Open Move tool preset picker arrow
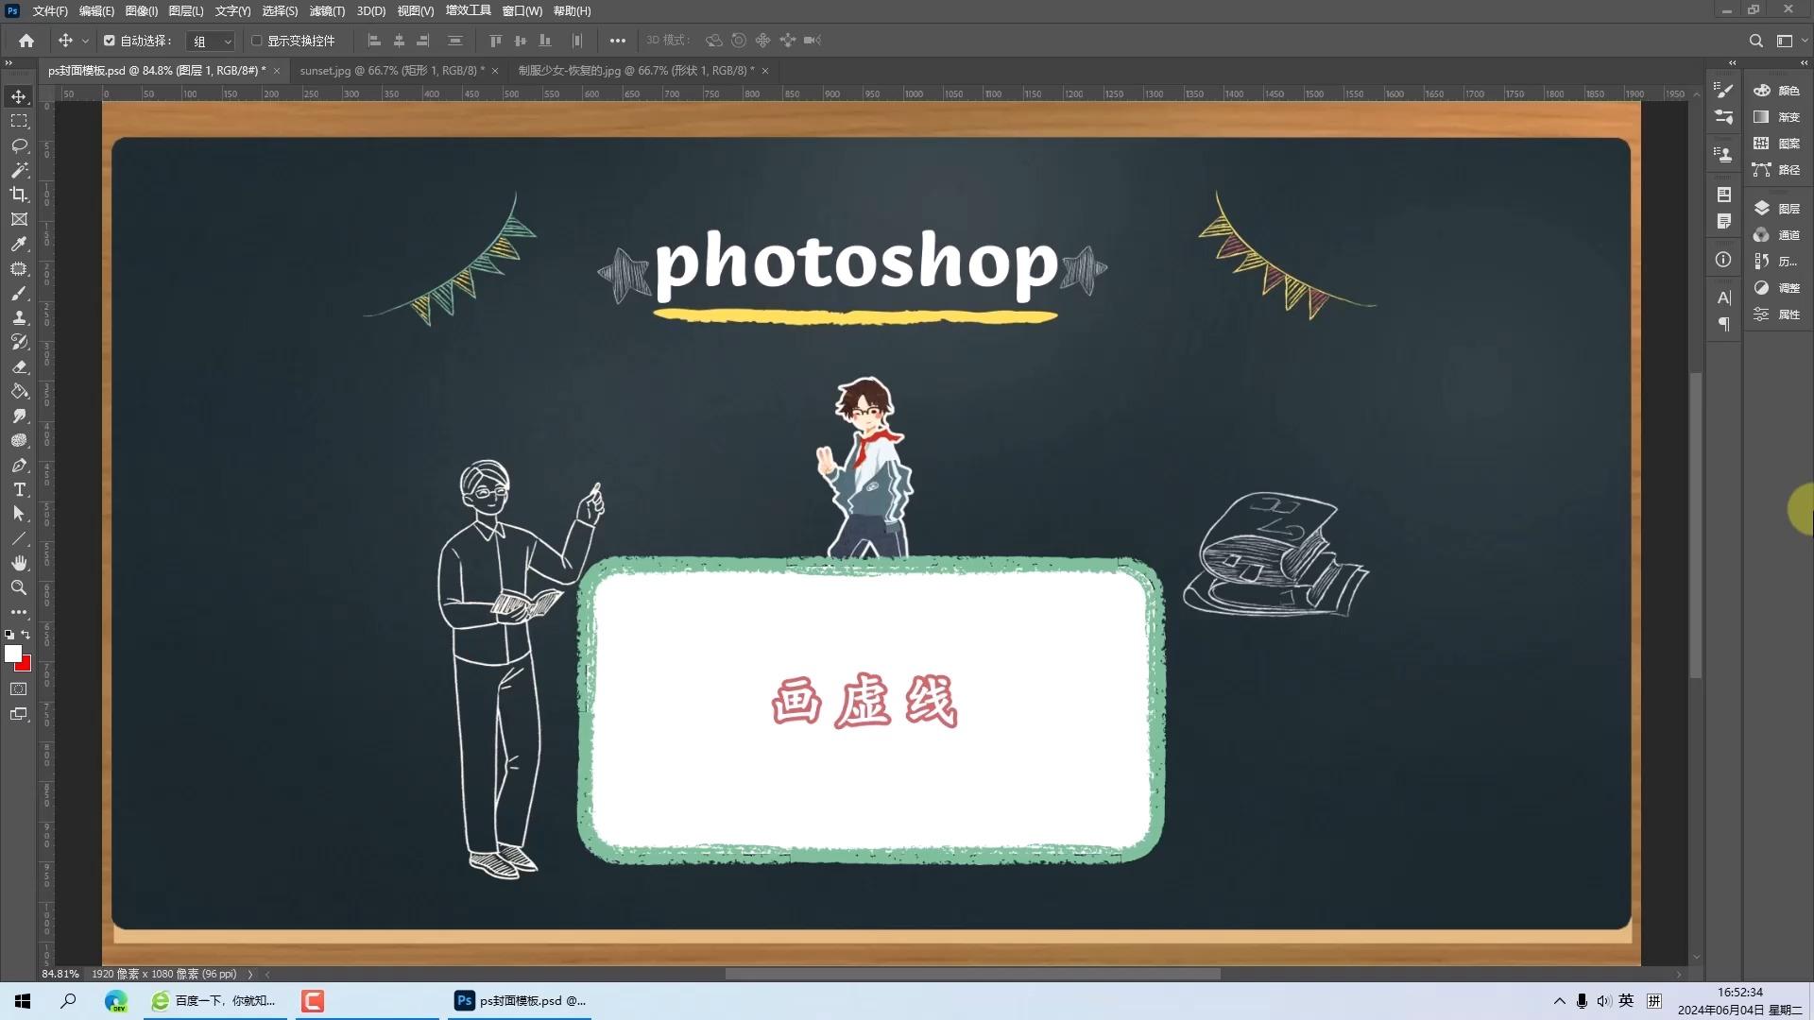Image resolution: width=1814 pixels, height=1020 pixels. click(x=85, y=41)
